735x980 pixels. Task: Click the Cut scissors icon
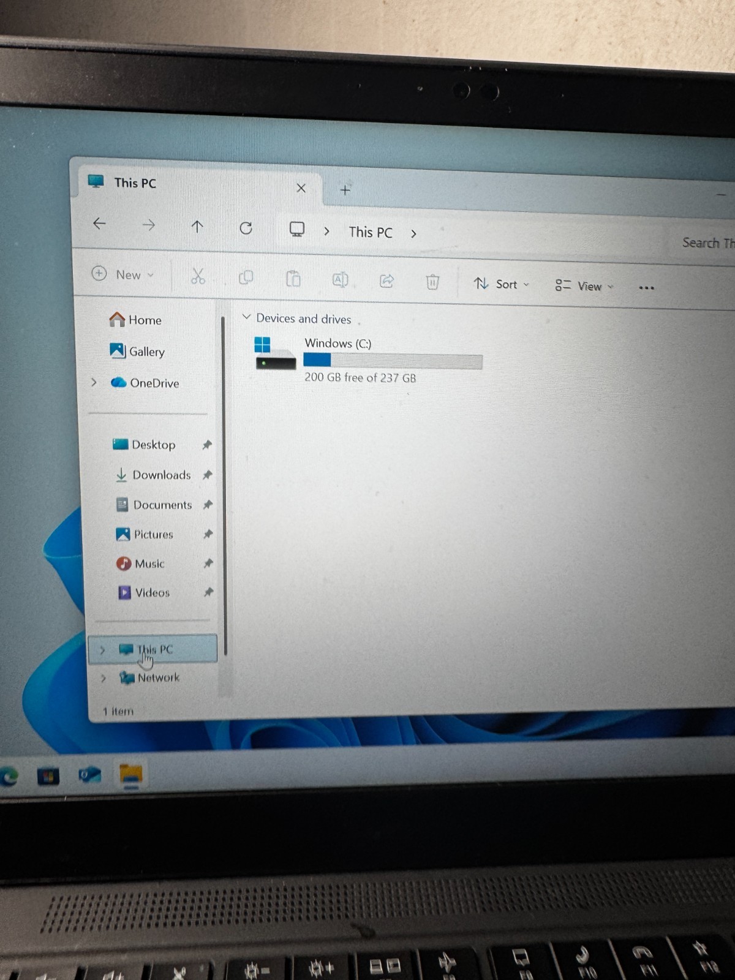(197, 277)
